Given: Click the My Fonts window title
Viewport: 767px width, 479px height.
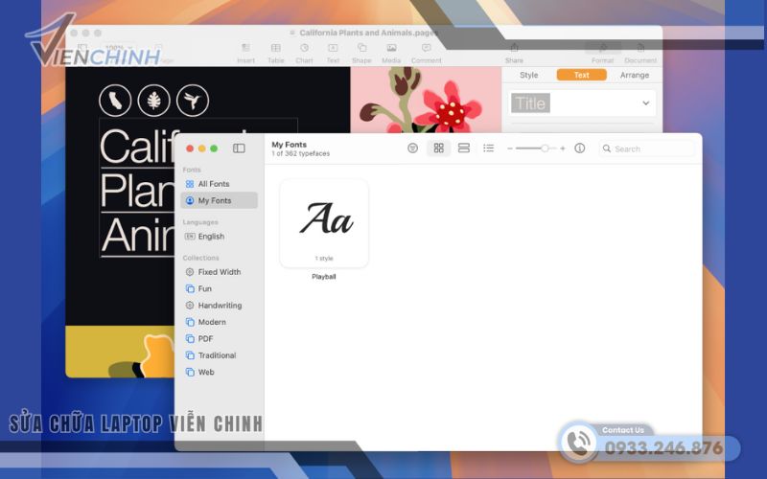Looking at the screenshot, I should [290, 145].
